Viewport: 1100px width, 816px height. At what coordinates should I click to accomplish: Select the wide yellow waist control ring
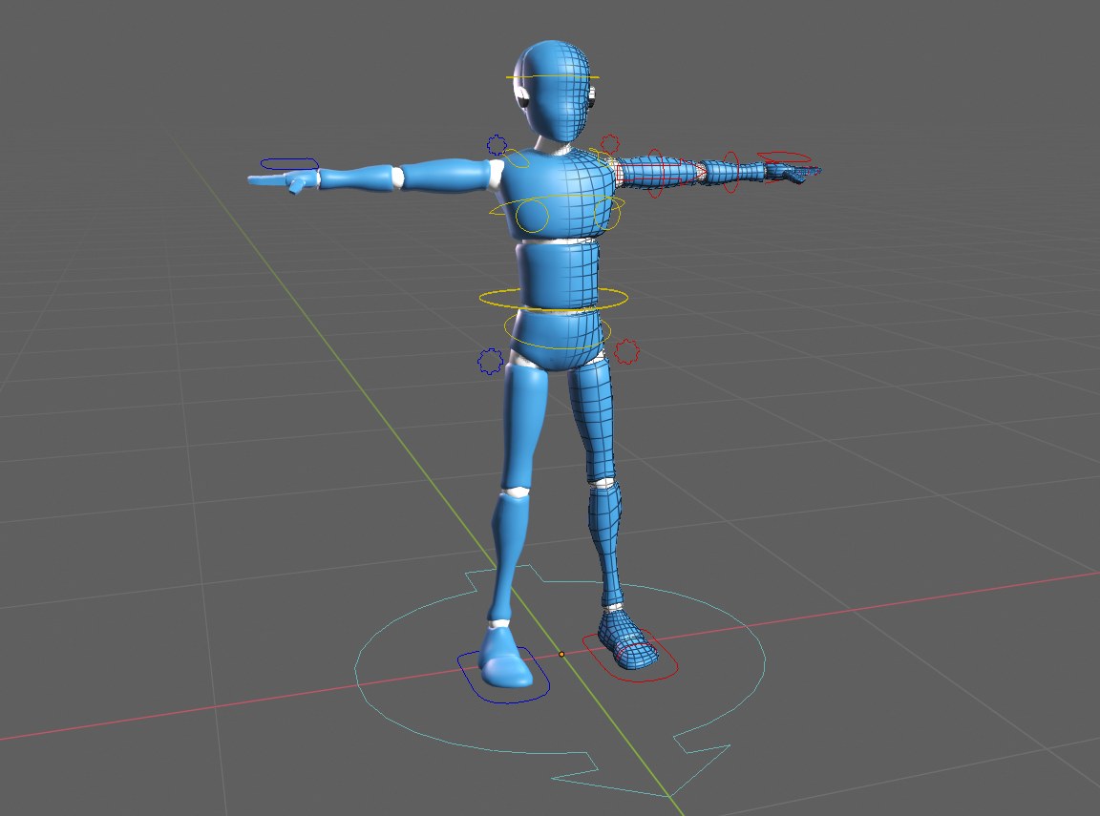coord(554,298)
